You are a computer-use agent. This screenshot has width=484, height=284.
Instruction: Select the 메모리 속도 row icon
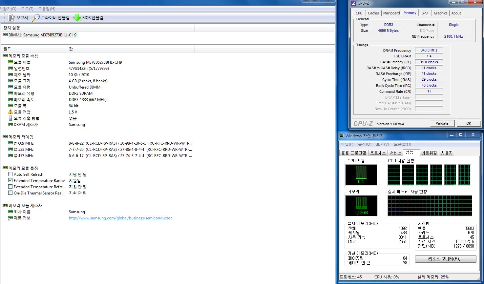(11, 99)
